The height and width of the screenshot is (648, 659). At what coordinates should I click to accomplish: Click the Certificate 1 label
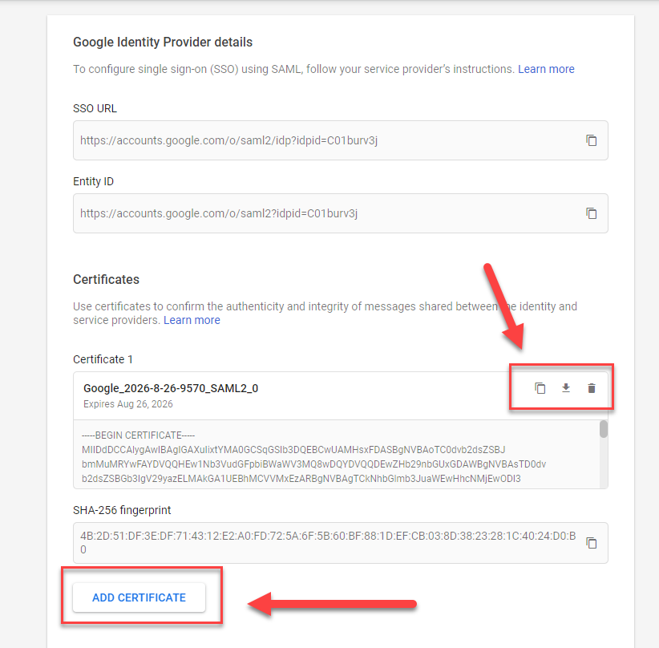coord(103,359)
